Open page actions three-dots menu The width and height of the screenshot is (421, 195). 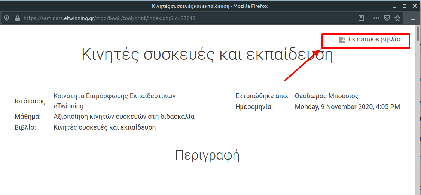(376, 18)
